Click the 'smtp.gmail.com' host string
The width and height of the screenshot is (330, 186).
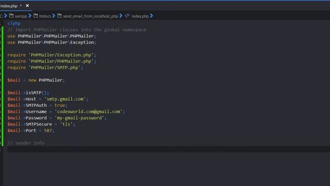tap(65, 99)
